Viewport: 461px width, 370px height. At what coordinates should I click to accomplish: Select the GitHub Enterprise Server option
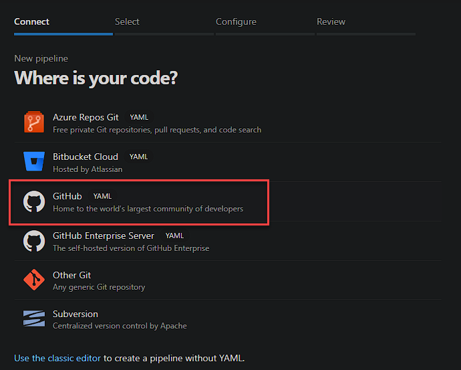[104, 236]
